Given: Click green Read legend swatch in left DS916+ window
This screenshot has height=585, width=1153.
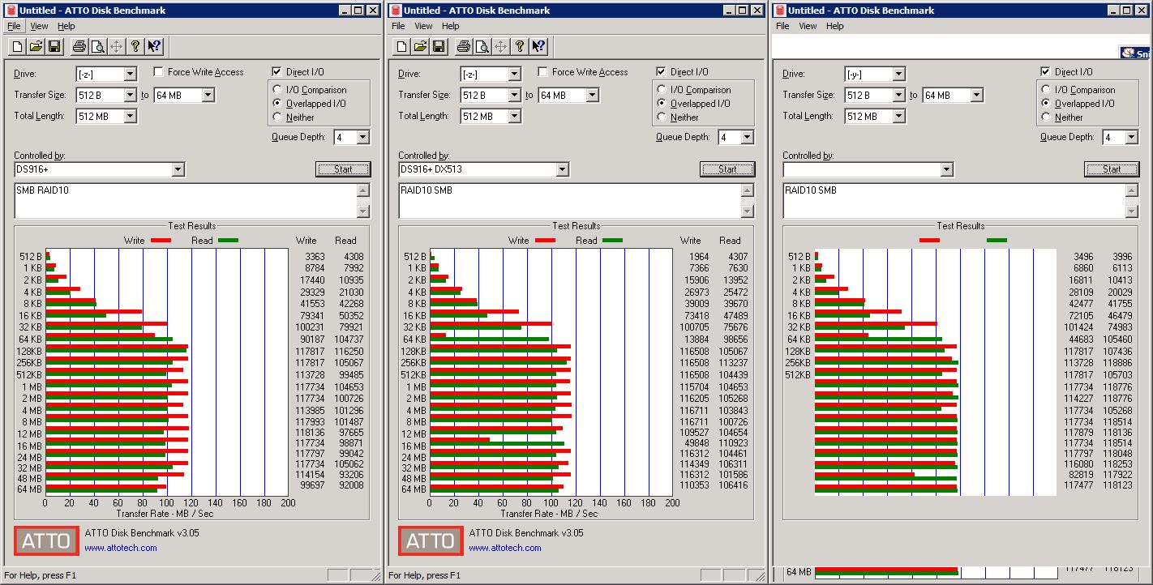Looking at the screenshot, I should tap(228, 241).
